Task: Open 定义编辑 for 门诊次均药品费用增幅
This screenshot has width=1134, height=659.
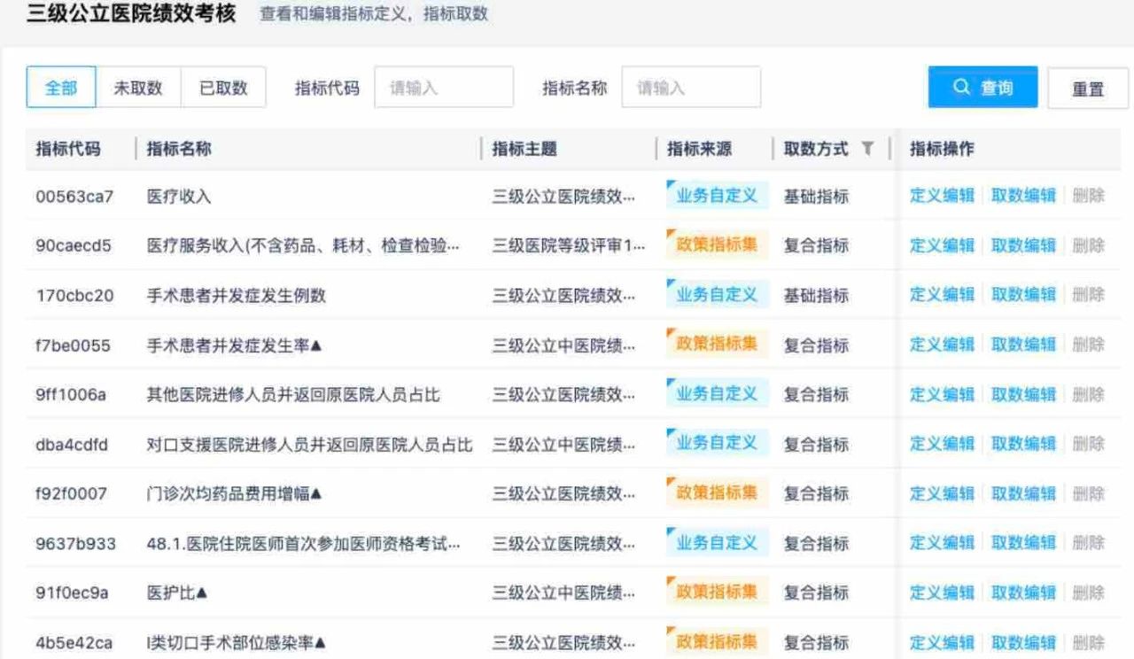Action: click(941, 492)
